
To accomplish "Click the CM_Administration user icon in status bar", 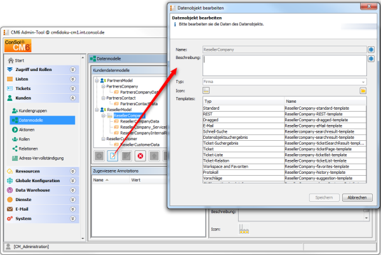I will tap(8, 247).
